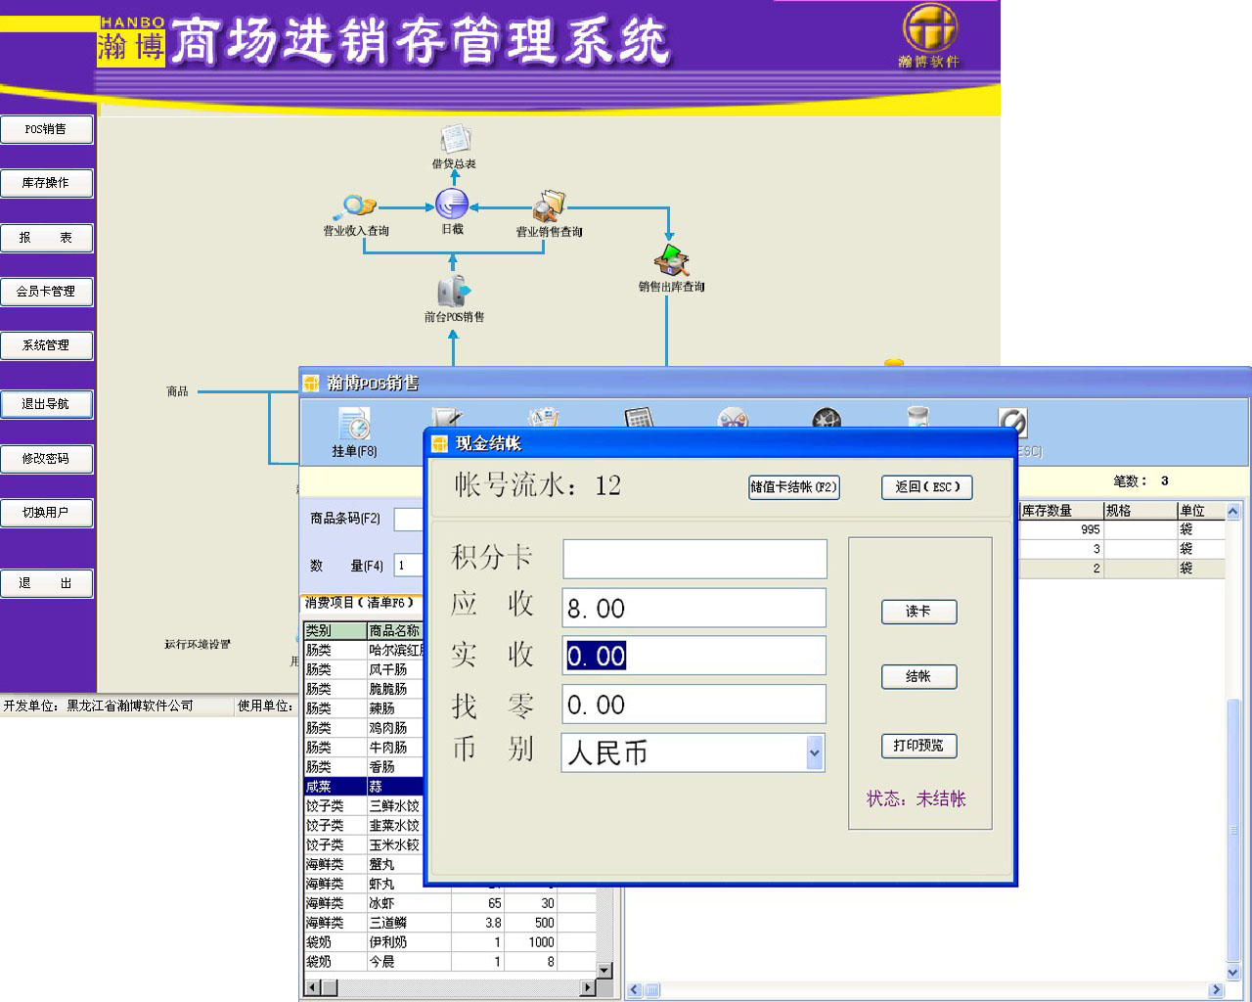This screenshot has width=1252, height=1002.
Task: Click the 打印预览 button
Action: (x=918, y=746)
